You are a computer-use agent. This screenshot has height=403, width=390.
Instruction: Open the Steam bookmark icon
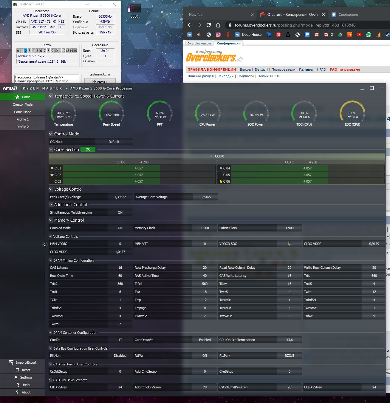click(x=387, y=35)
